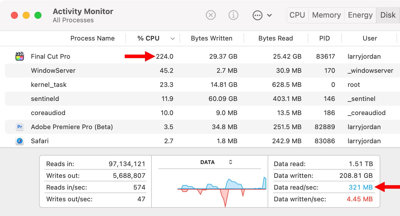Expand the chevron beside the ellipsis button

[x=269, y=15]
